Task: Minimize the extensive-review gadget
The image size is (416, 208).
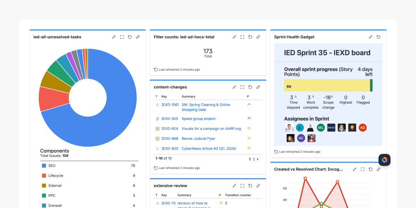Action: click(x=234, y=186)
